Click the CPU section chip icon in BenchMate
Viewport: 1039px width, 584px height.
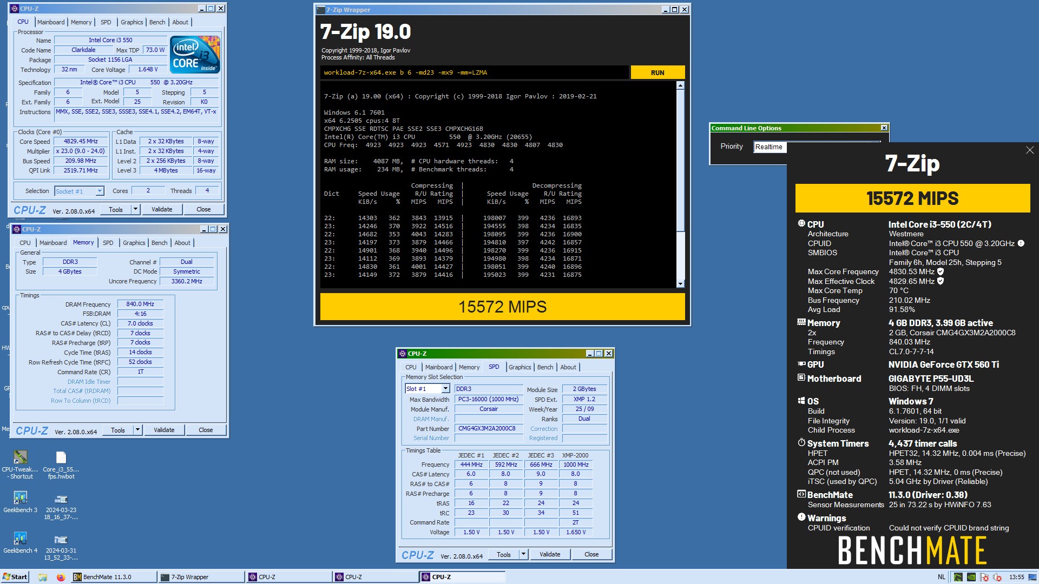(801, 223)
